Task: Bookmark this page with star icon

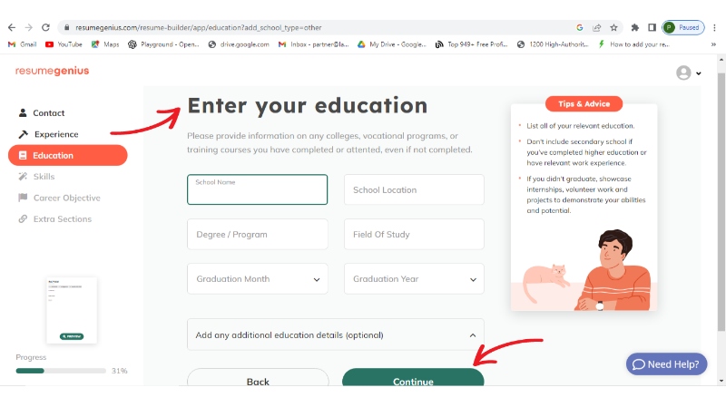Action: pyautogui.click(x=613, y=28)
